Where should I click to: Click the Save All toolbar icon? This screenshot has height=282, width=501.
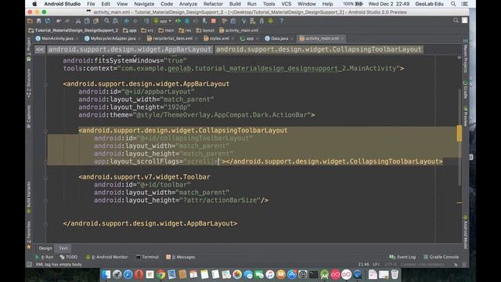pos(38,21)
